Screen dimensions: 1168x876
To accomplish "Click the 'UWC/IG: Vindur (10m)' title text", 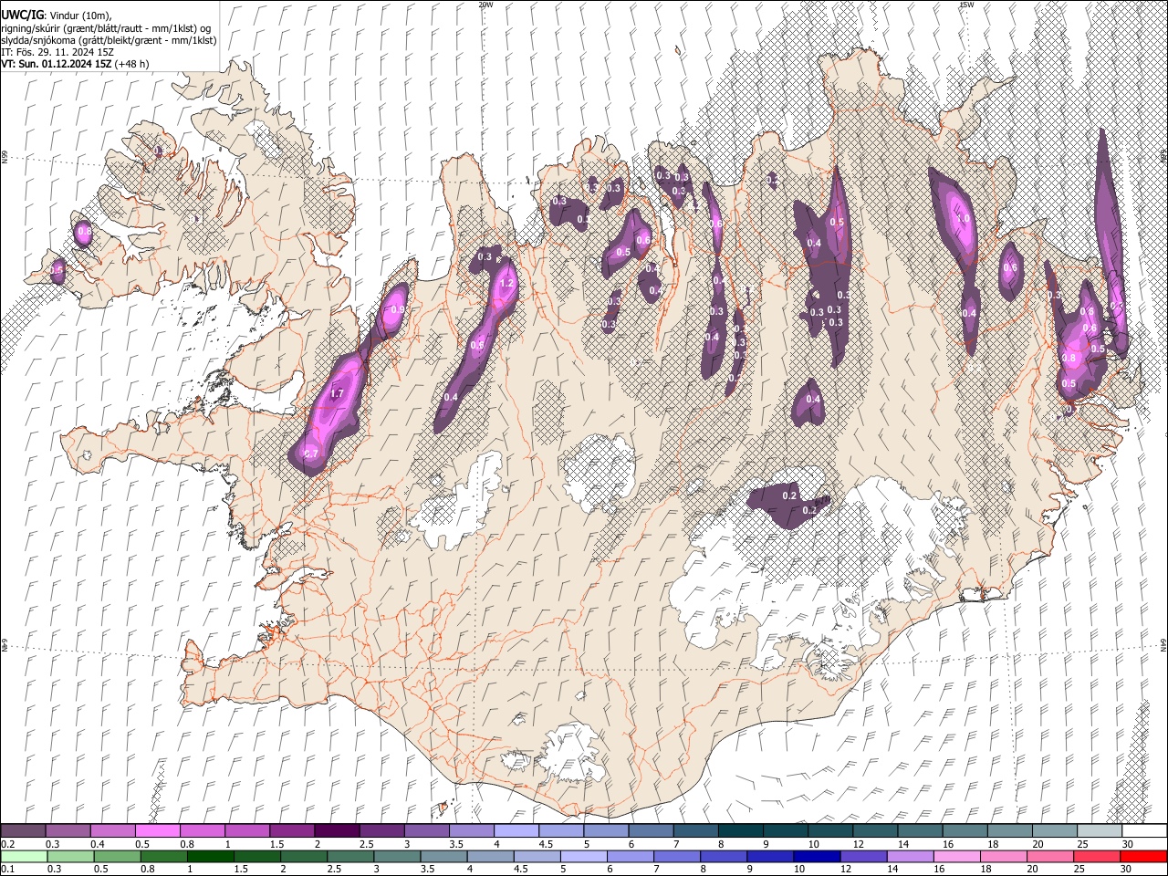I will tap(57, 16).
